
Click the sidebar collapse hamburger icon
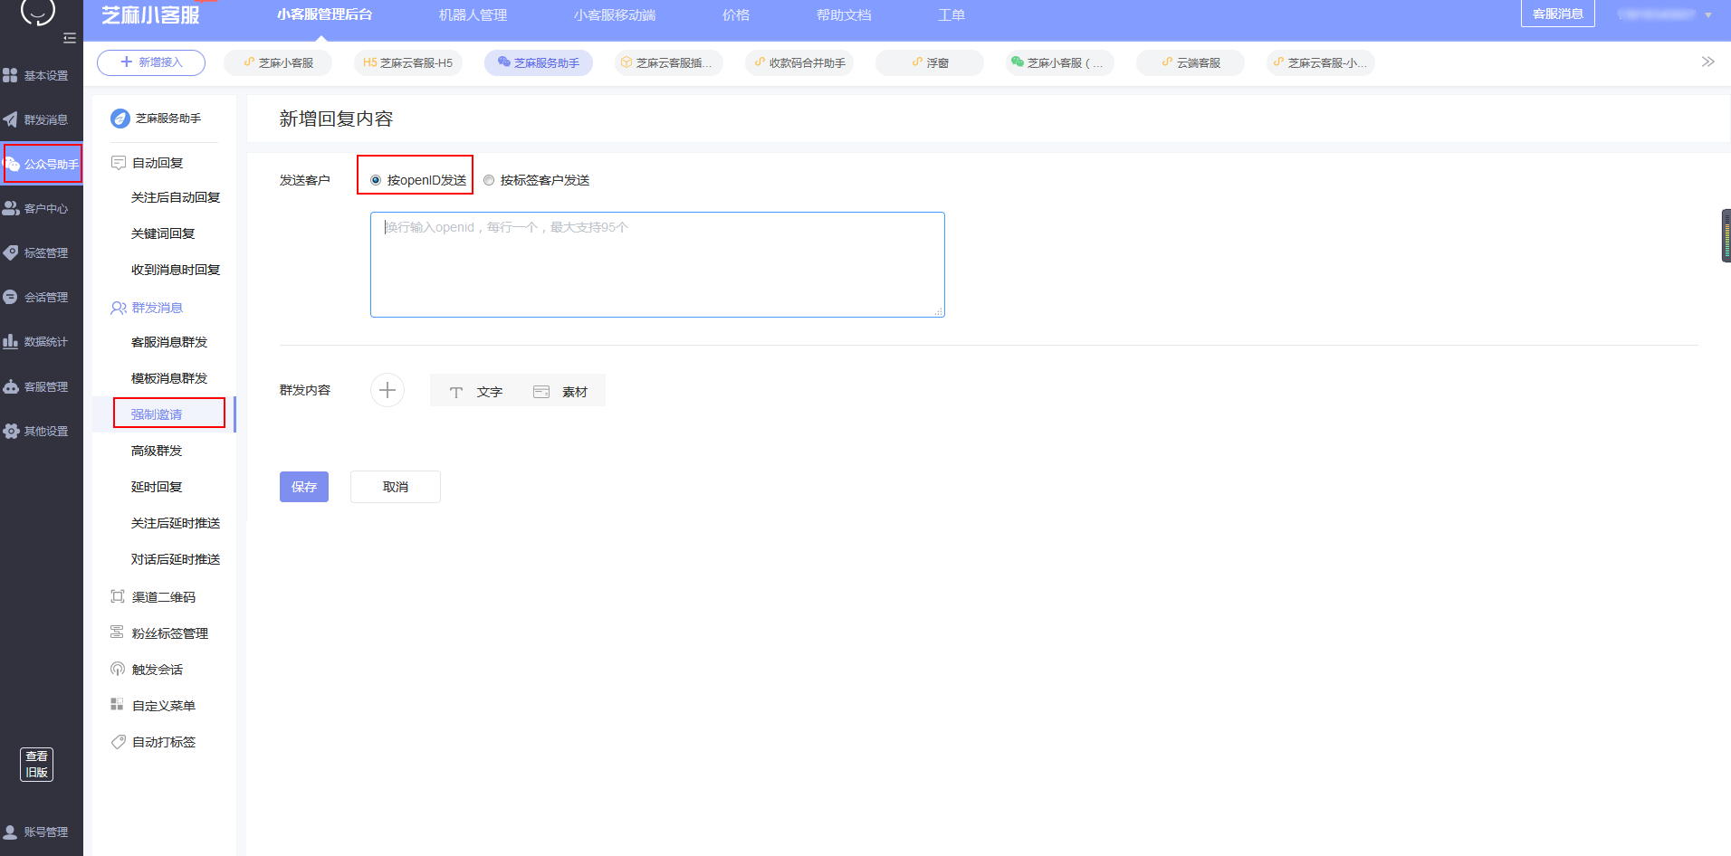[70, 38]
